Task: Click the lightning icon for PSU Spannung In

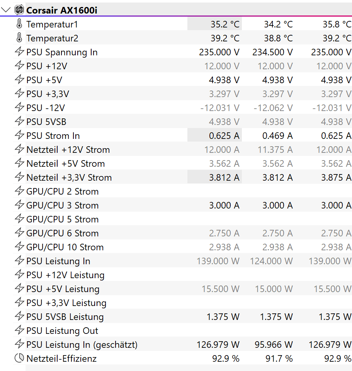Action: (x=19, y=52)
